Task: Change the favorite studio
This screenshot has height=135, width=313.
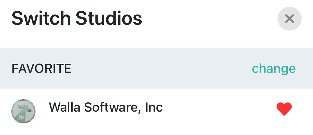Action: pyautogui.click(x=273, y=69)
